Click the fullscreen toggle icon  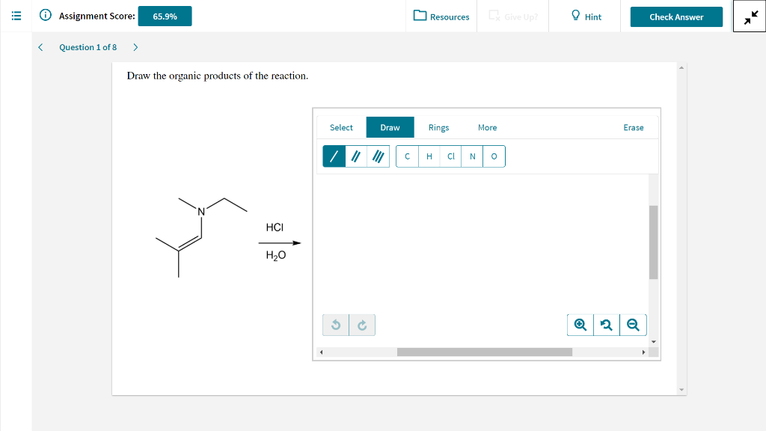coord(749,15)
